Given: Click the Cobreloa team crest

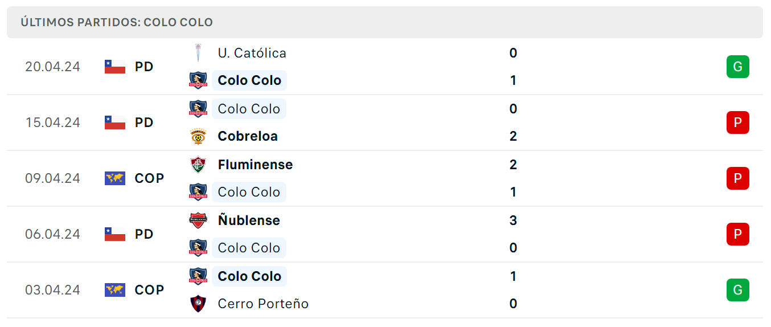Looking at the screenshot, I should coord(198,136).
